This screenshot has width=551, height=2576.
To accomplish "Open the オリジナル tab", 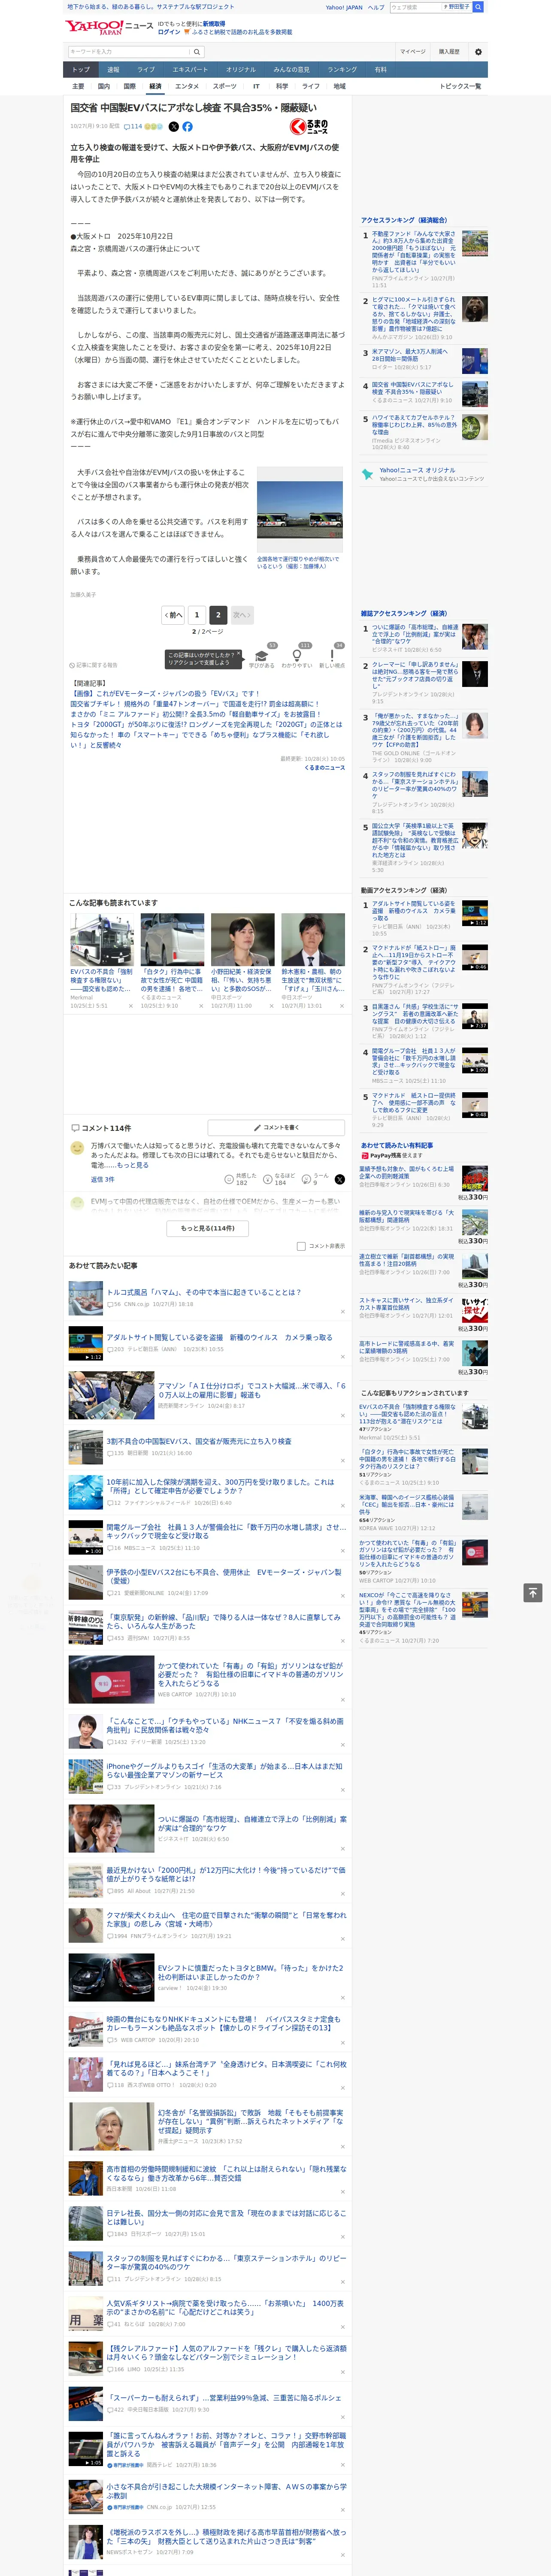I will 241,70.
